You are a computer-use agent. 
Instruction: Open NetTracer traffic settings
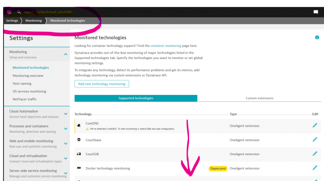[25, 99]
